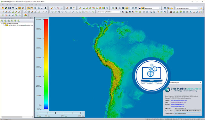The height and width of the screenshot is (120, 205).
Task: Click the Sales email link in About dialog
Action: (178, 102)
